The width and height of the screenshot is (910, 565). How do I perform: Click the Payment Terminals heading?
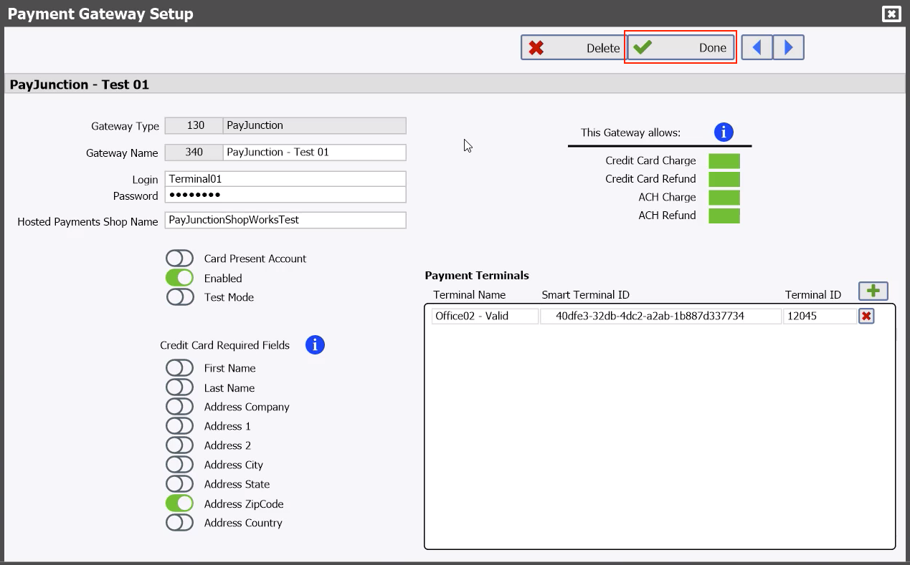coord(477,276)
